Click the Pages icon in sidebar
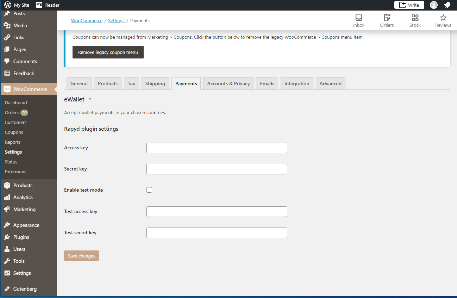 (x=7, y=49)
